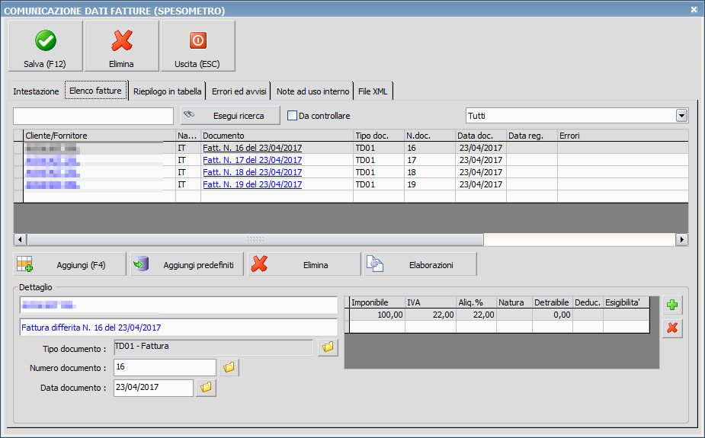This screenshot has height=438, width=705.
Task: Click the Elaborazioni documents icon
Action: tap(374, 264)
